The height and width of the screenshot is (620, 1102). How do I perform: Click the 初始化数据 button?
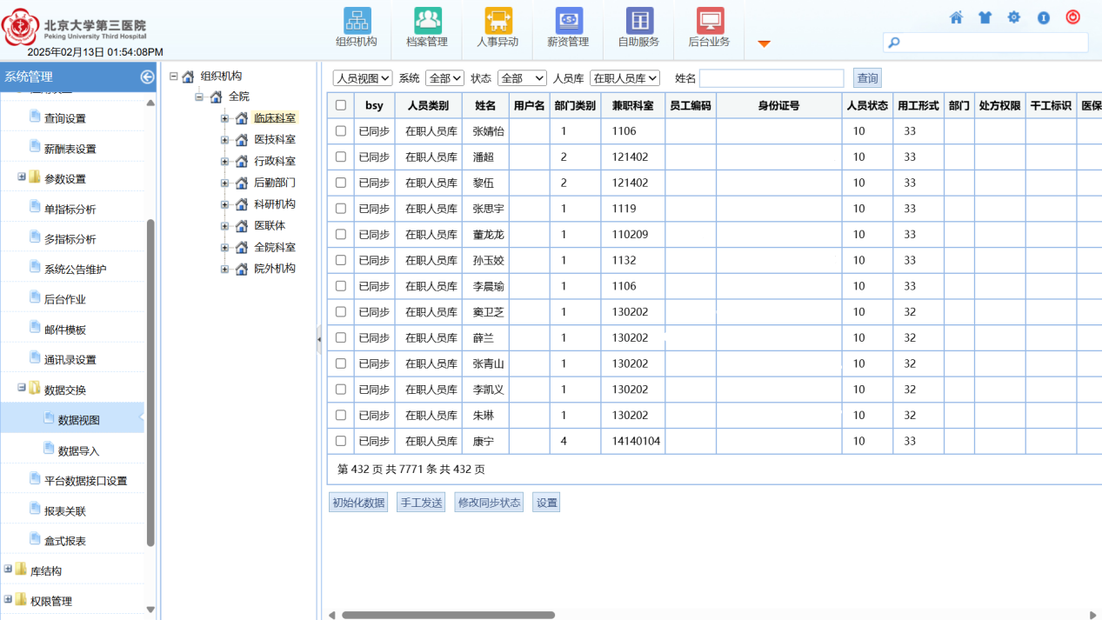point(358,503)
